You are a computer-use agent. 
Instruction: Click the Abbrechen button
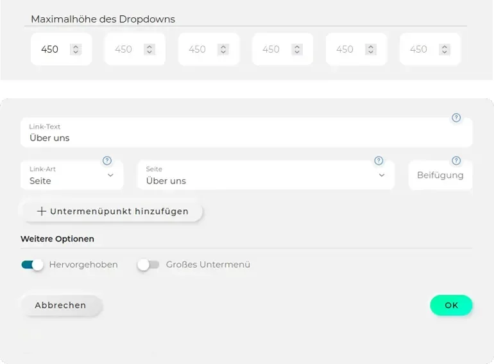(x=62, y=306)
